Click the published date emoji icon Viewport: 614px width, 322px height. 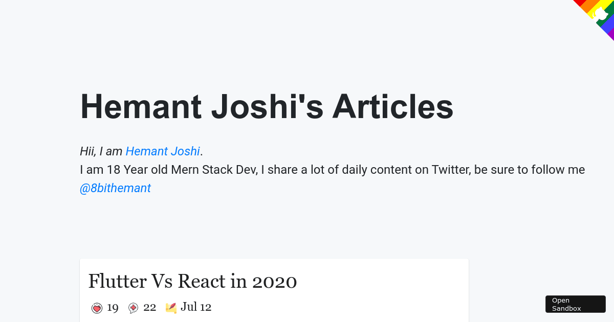(x=171, y=308)
